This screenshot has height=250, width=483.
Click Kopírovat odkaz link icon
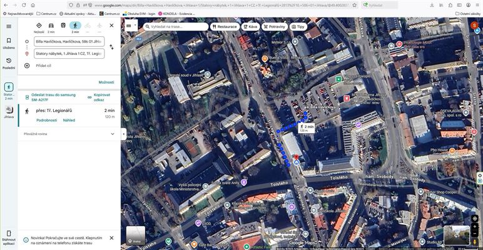point(89,97)
